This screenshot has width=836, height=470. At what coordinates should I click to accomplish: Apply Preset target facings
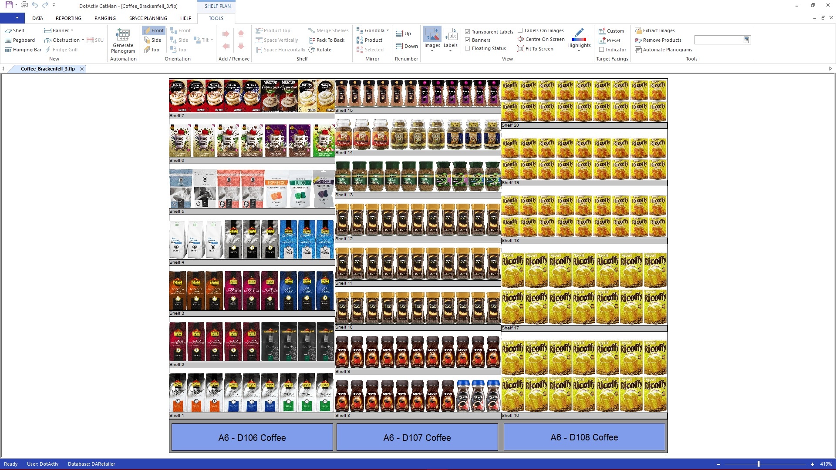tap(610, 40)
